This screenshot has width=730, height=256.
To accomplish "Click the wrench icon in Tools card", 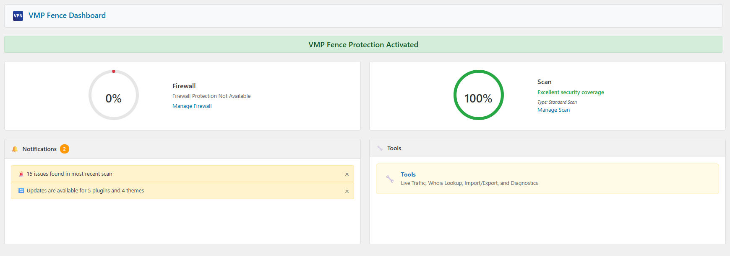I will tap(390, 179).
